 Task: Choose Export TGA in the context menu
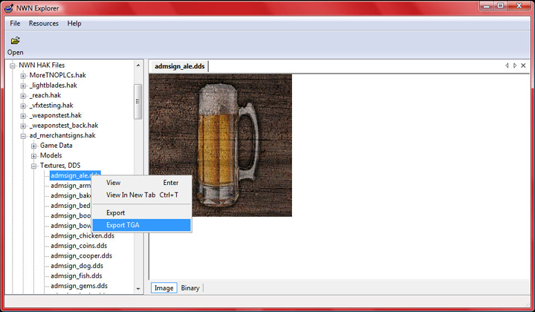point(142,225)
